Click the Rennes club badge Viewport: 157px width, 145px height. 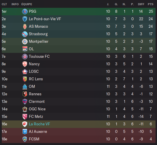click(x=25, y=94)
